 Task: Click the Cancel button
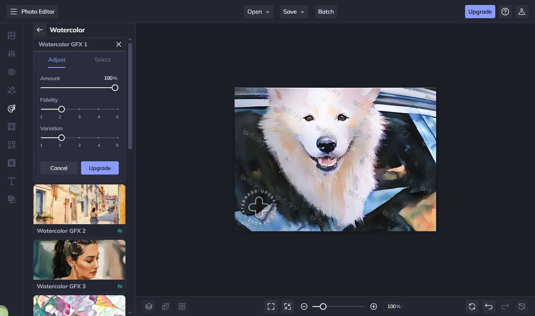pos(59,168)
